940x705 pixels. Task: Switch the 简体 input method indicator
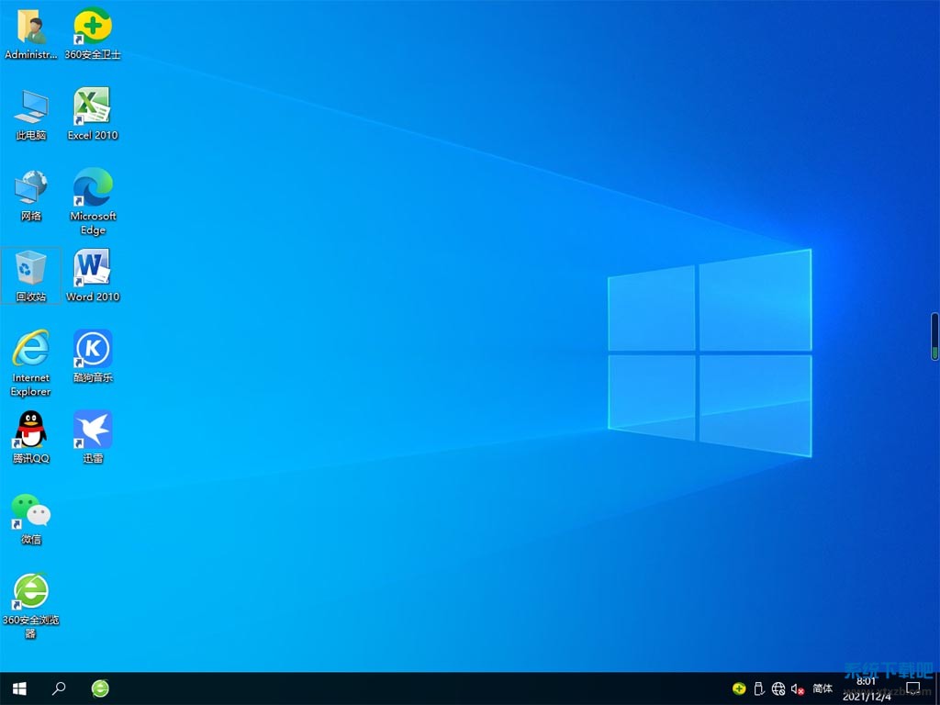(822, 688)
